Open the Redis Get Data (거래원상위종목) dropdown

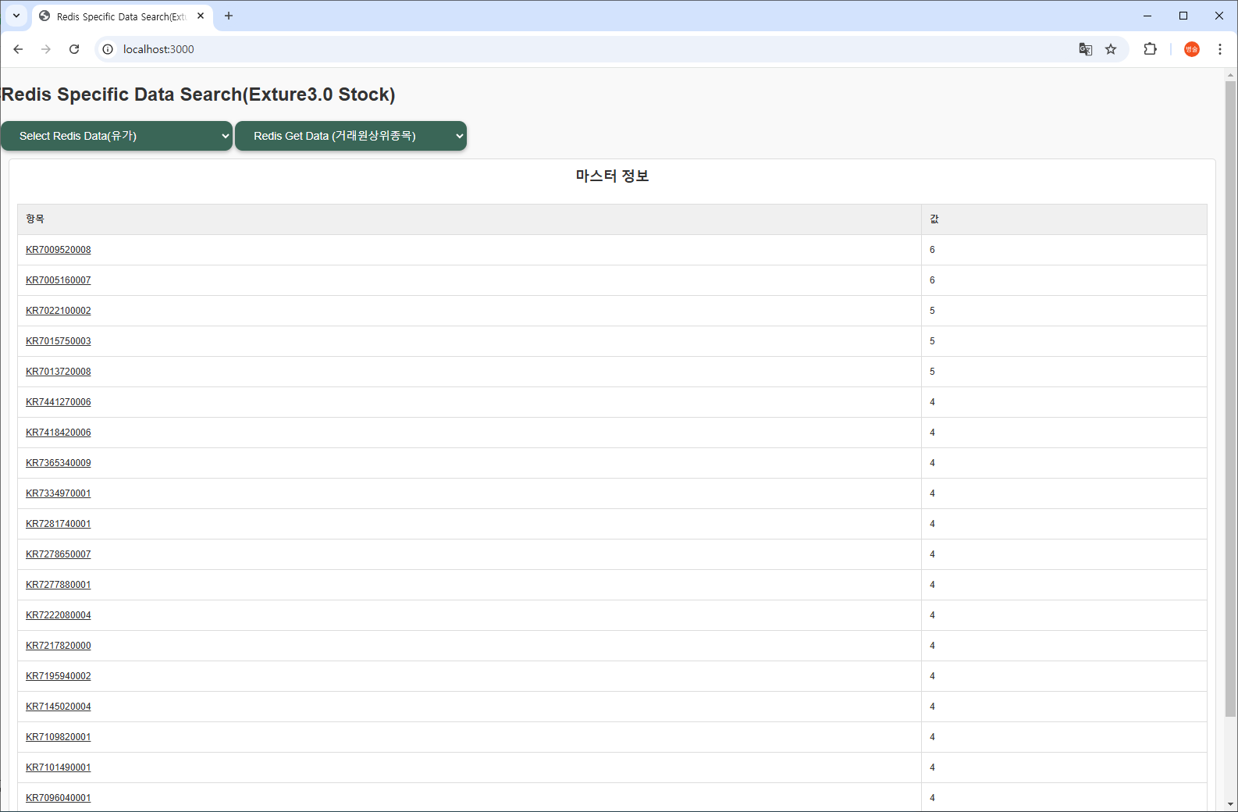[x=350, y=136]
